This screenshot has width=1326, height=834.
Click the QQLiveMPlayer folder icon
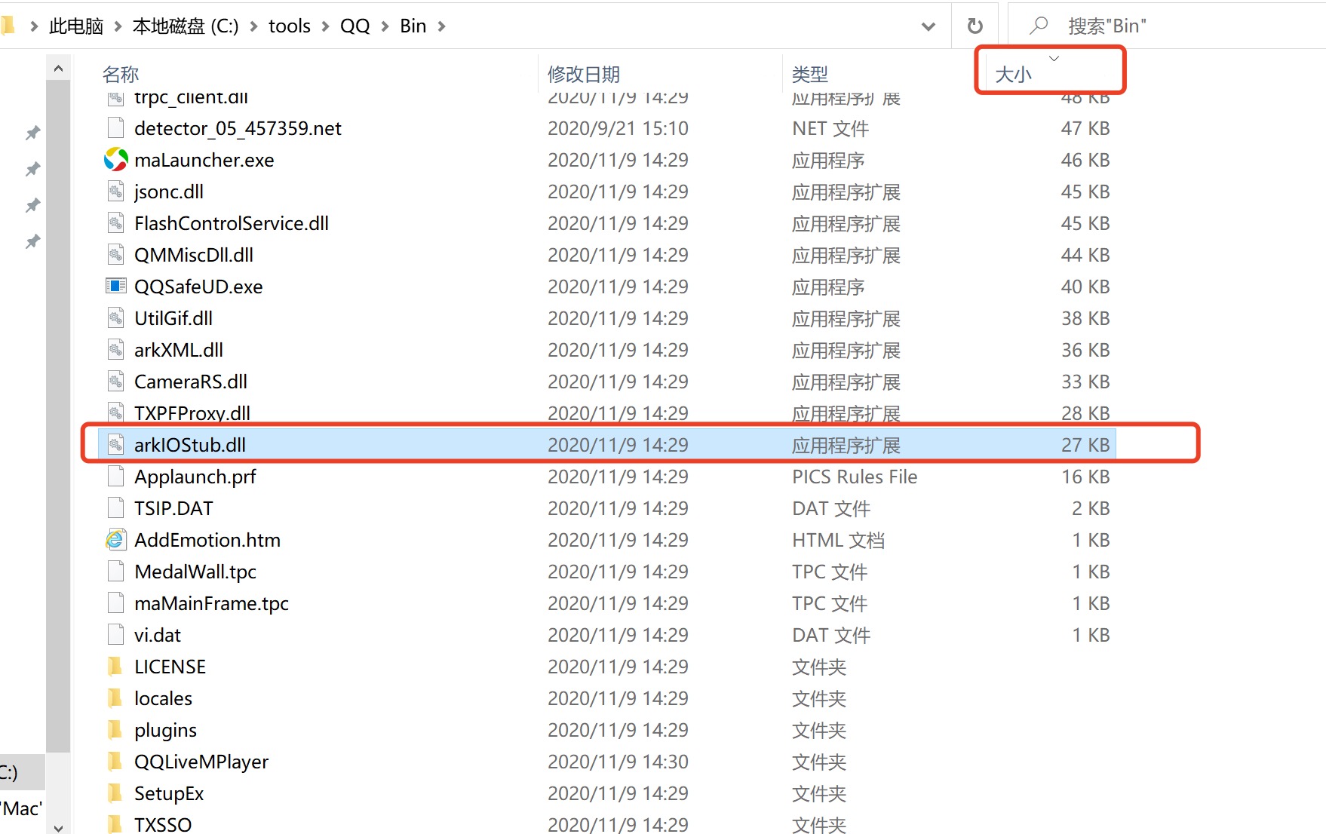(115, 762)
